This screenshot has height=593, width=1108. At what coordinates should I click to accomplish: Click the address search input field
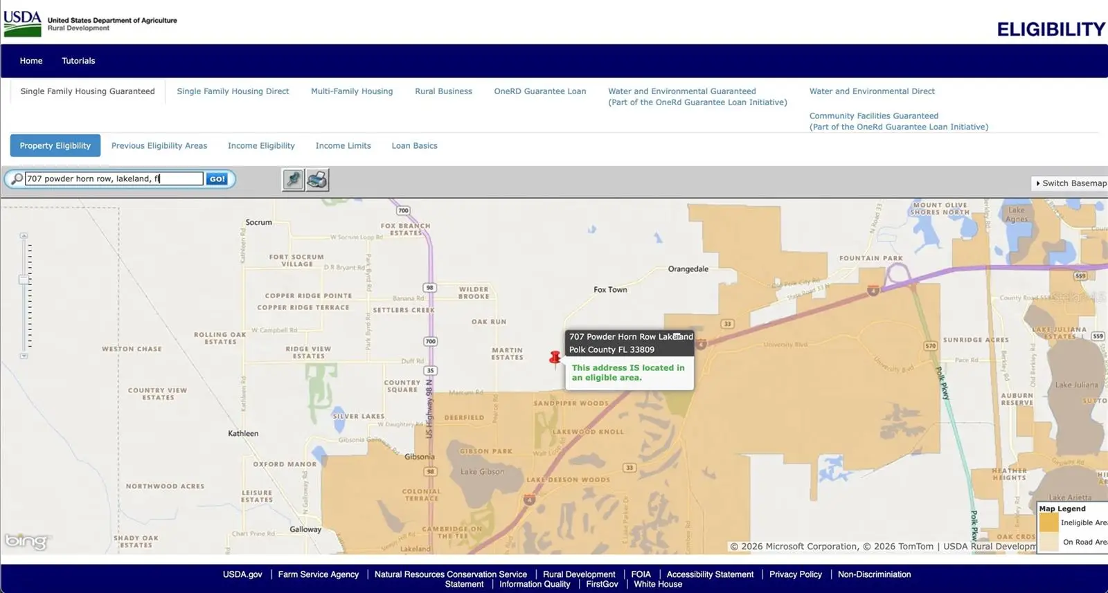114,179
